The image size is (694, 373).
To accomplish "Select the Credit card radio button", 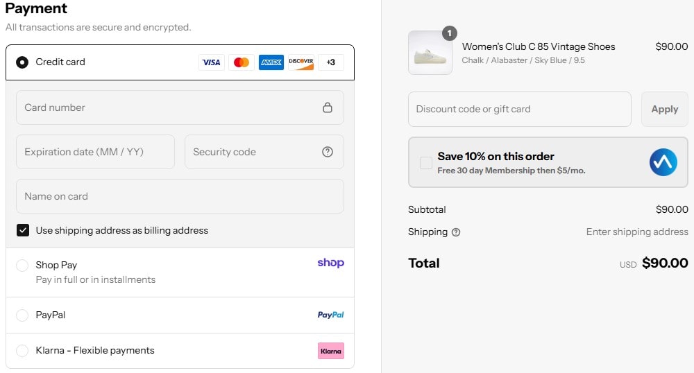I will coord(22,62).
